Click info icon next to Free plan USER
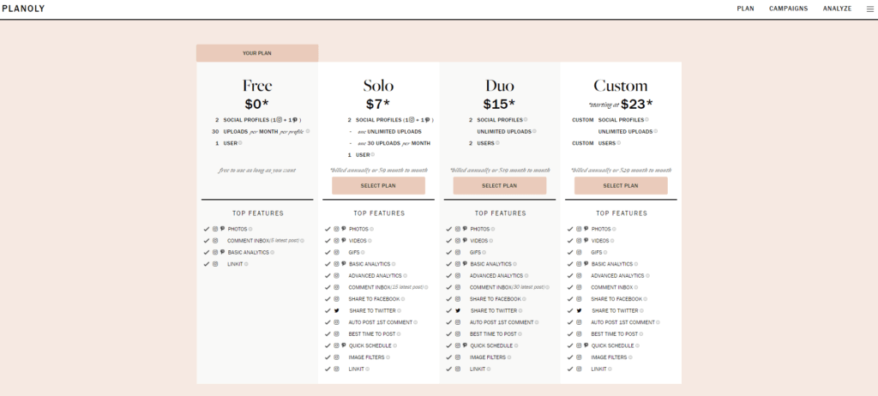Viewport: 878px width, 396px height. pos(240,143)
